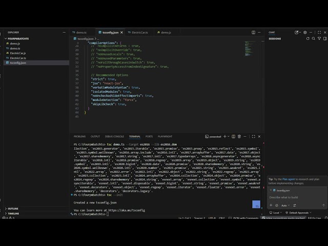
Task: Click Go Live in status bar
Action: coord(314,218)
